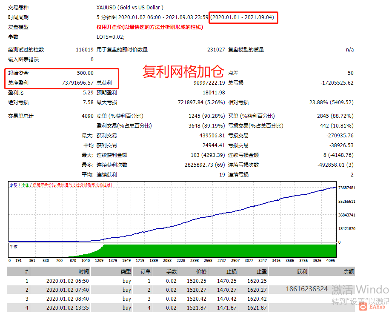
Task: Click the boxed date range 2020.01.01 - 2021.09.04
Action: 243,17
